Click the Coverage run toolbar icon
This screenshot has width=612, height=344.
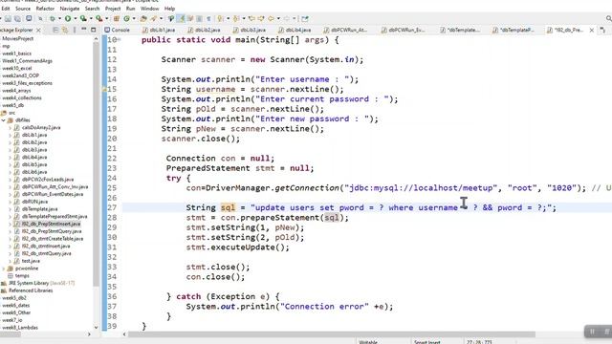pos(83,18)
